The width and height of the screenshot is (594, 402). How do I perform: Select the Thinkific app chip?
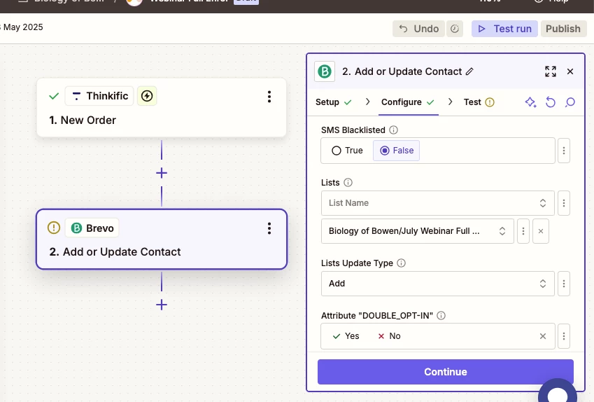click(x=99, y=96)
